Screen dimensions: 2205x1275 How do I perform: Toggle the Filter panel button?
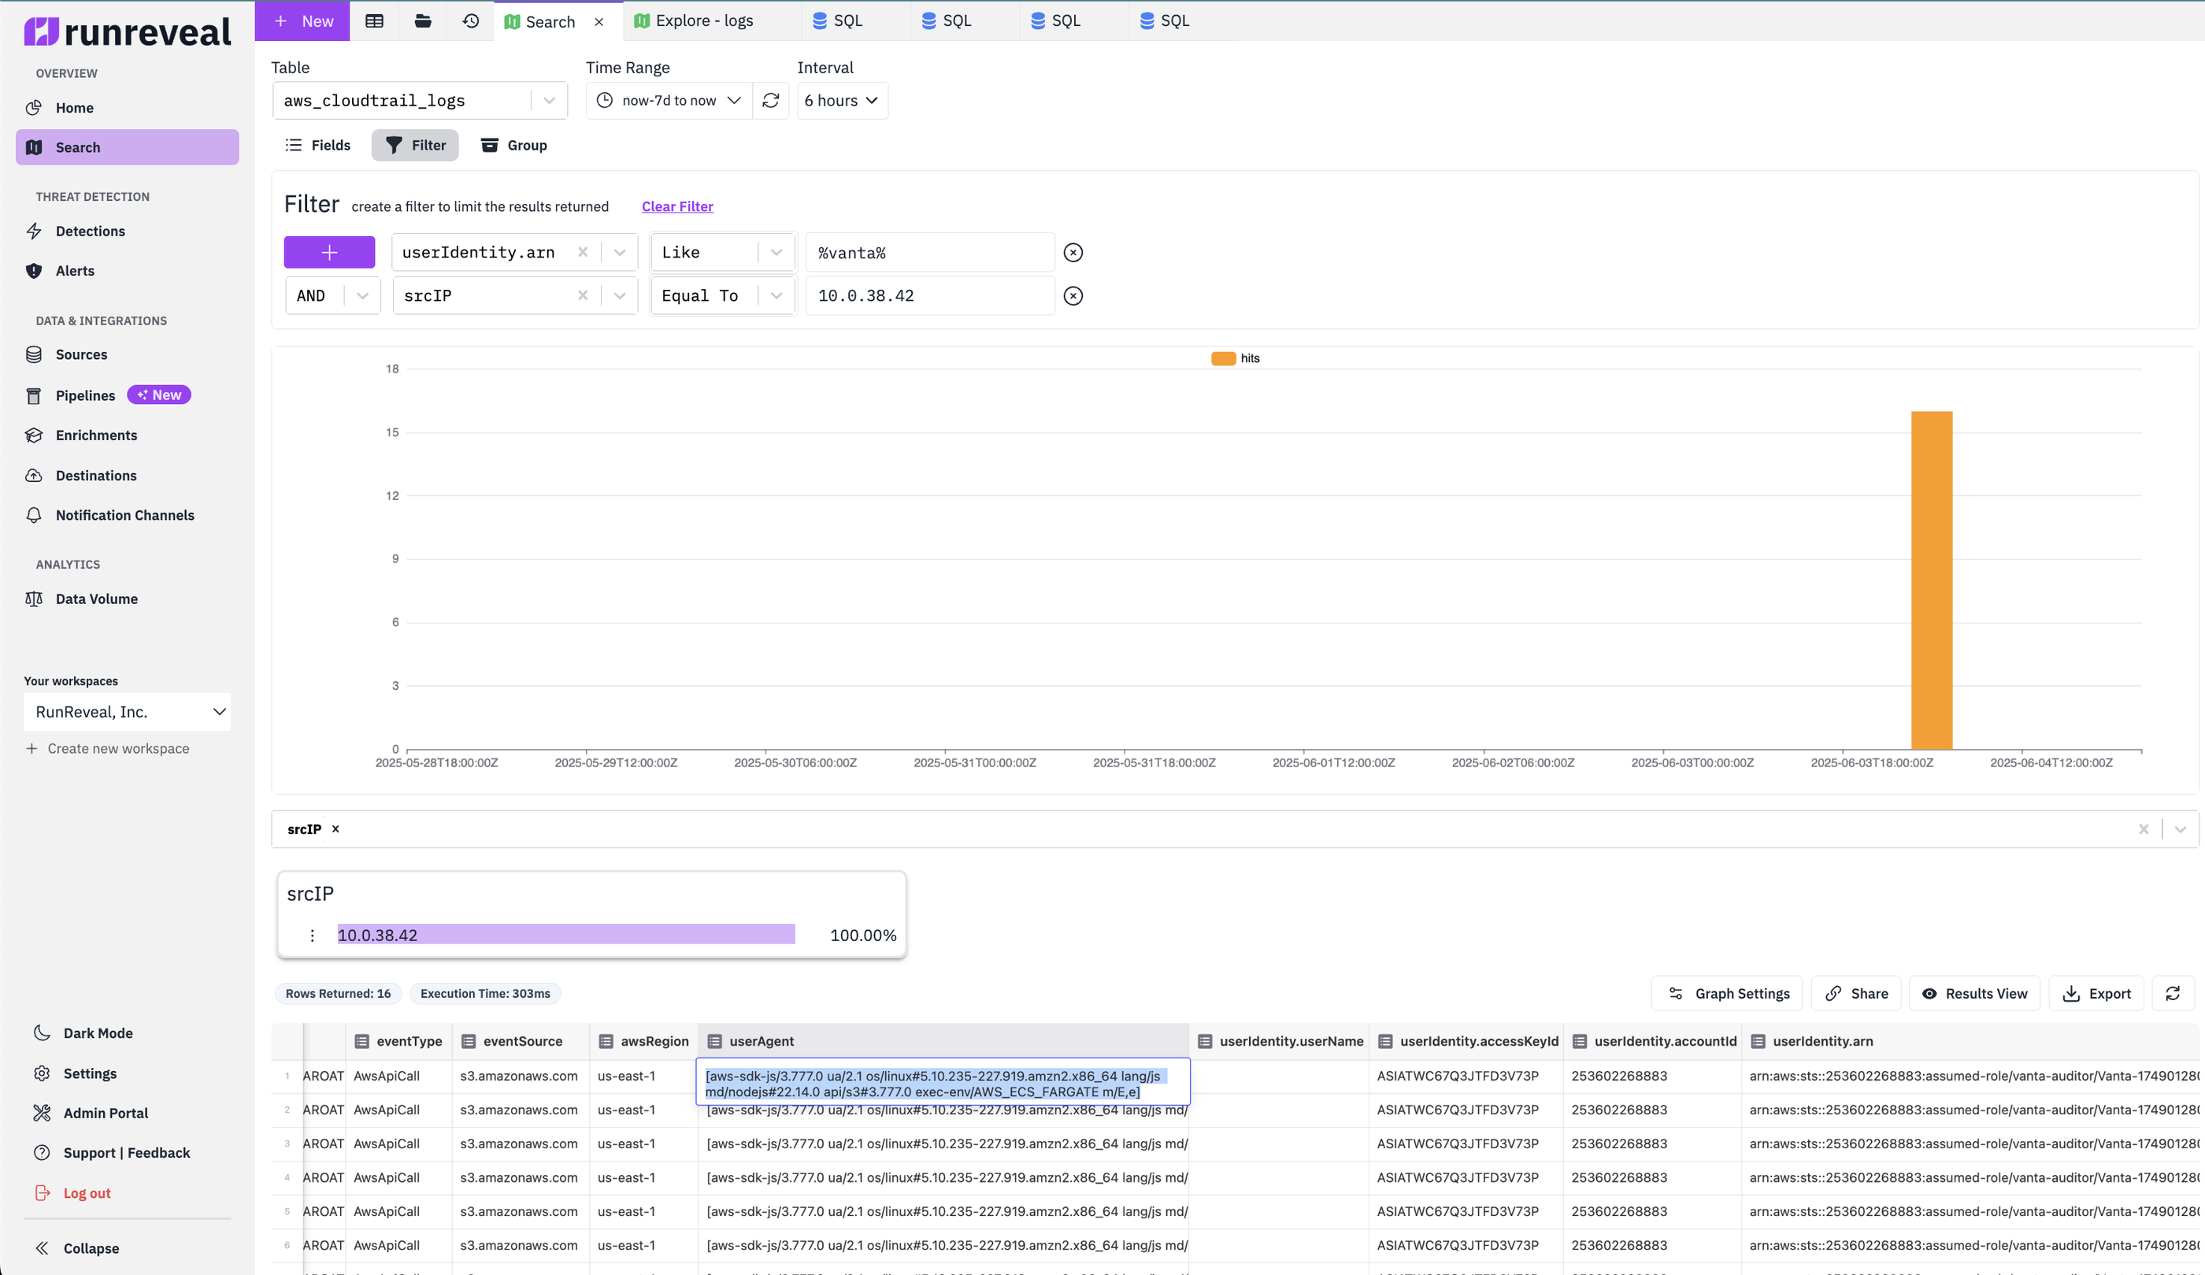pos(416,145)
